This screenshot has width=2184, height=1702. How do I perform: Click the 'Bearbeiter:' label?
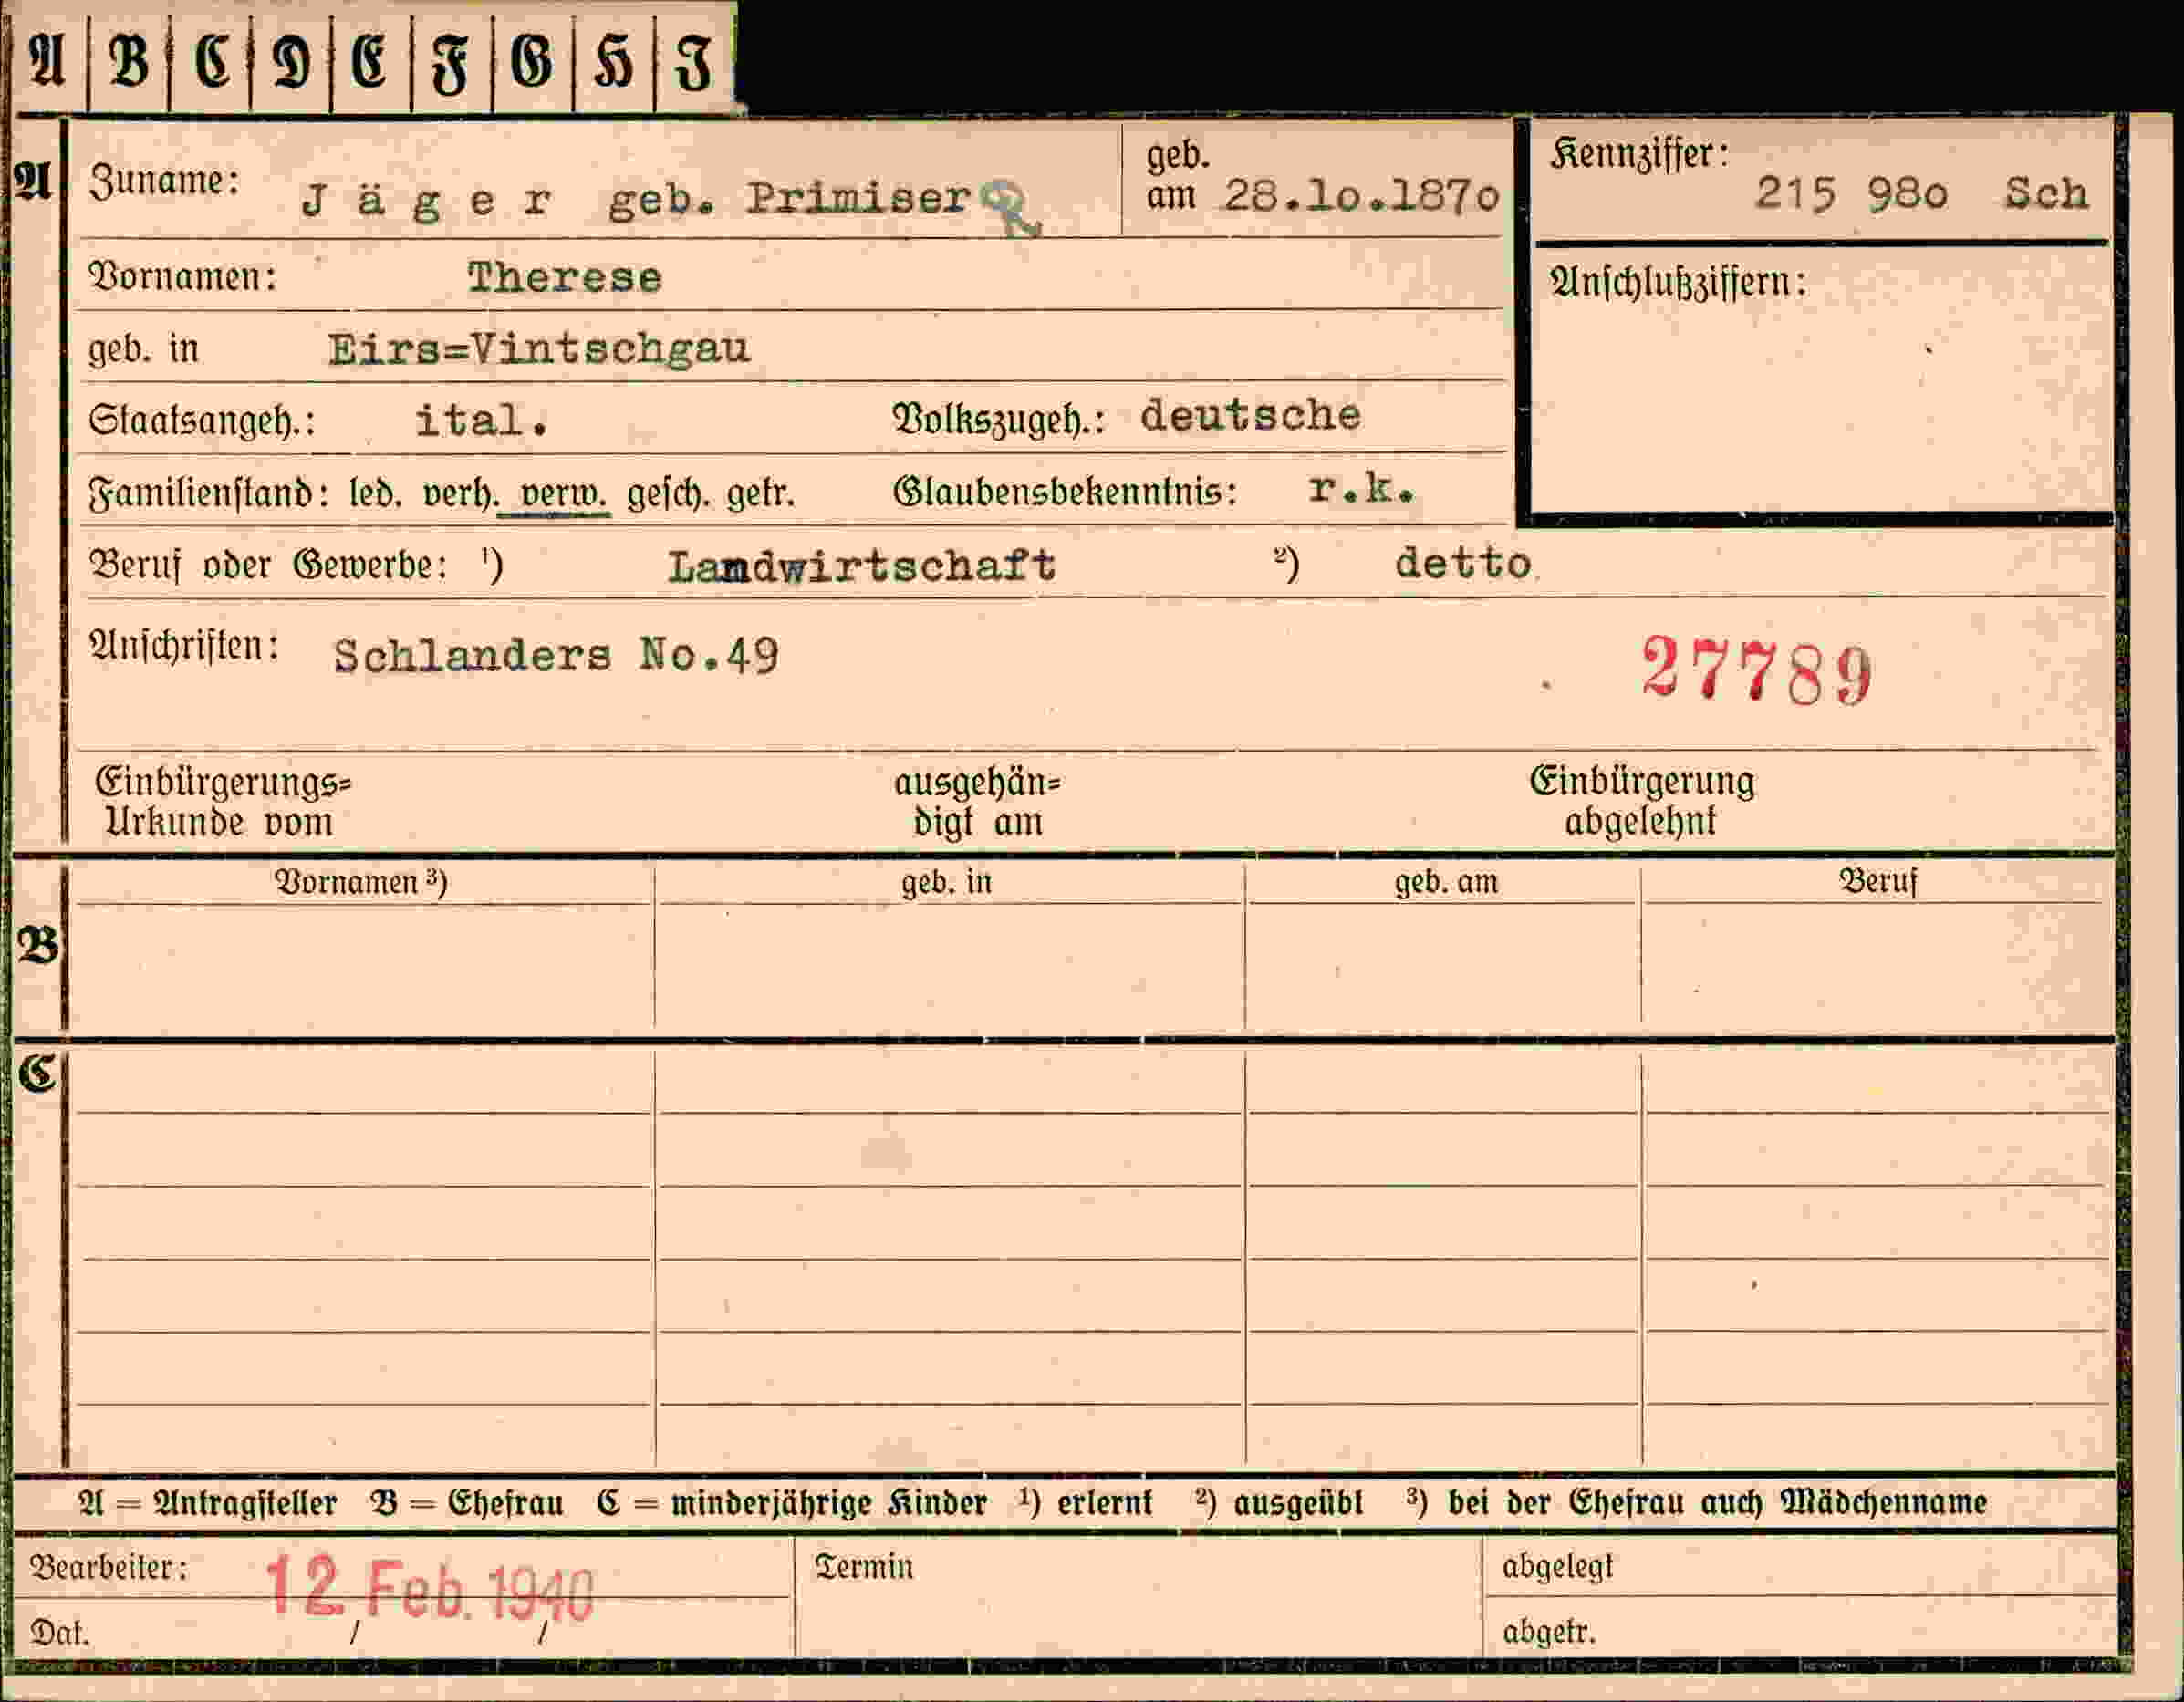pos(109,1567)
